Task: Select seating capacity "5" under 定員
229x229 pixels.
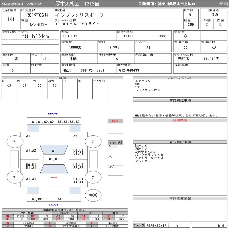Action: [x=13, y=70]
